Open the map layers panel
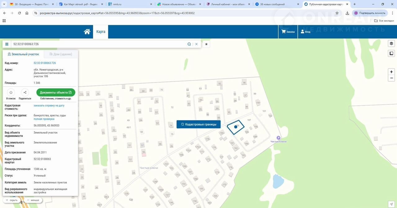397x208 pixels. 391,43
